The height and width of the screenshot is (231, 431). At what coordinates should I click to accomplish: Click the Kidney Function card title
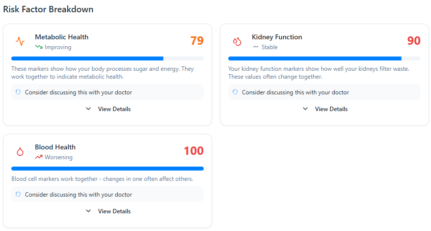[277, 37]
